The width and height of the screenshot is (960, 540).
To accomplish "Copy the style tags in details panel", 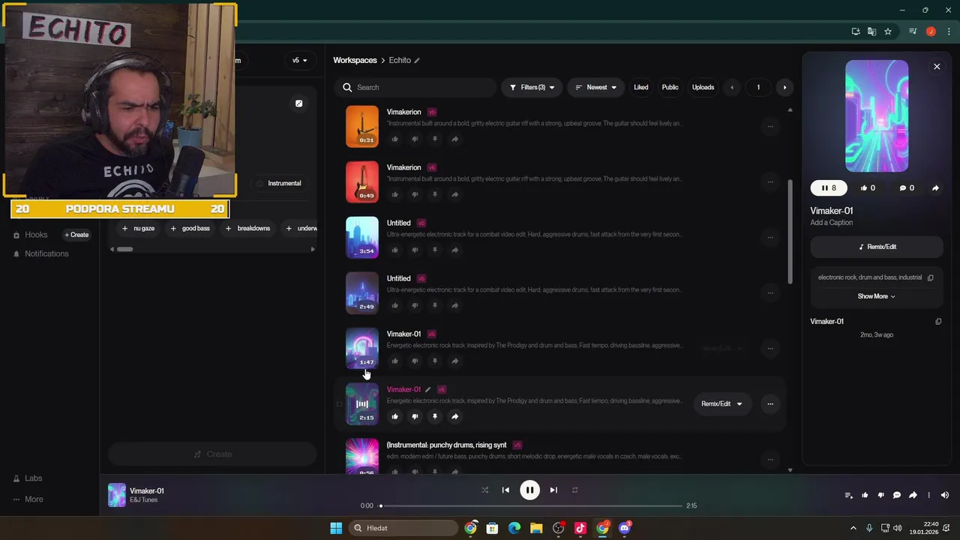I will [x=930, y=277].
